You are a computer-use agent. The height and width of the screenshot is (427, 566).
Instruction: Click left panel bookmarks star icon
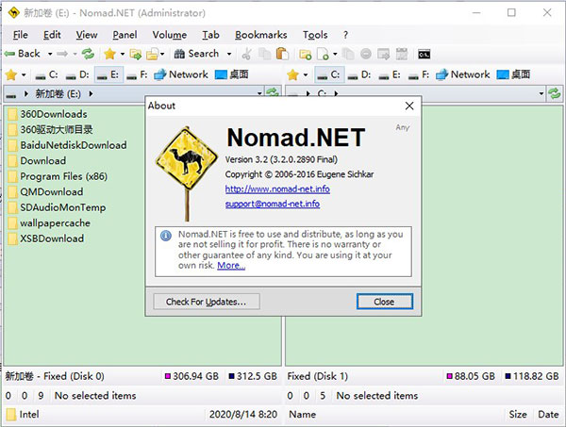tap(11, 75)
